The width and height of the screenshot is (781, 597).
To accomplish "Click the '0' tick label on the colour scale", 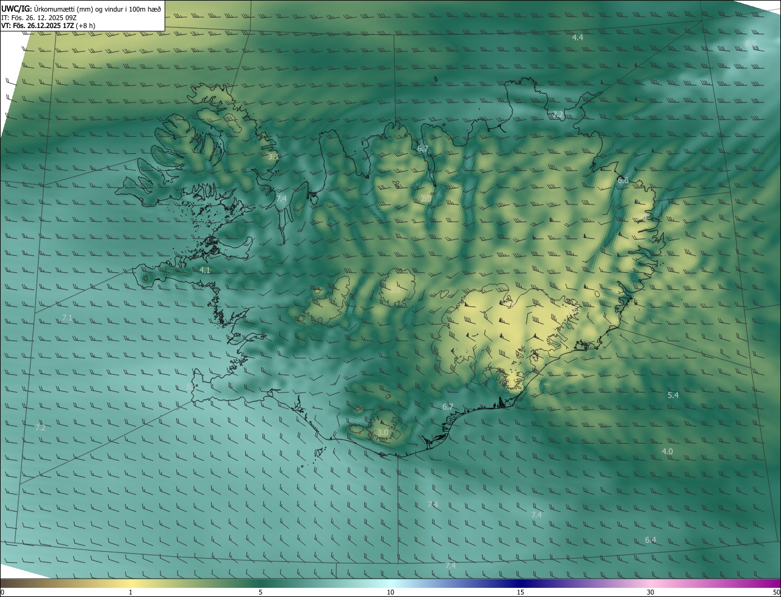I will pos(2,592).
